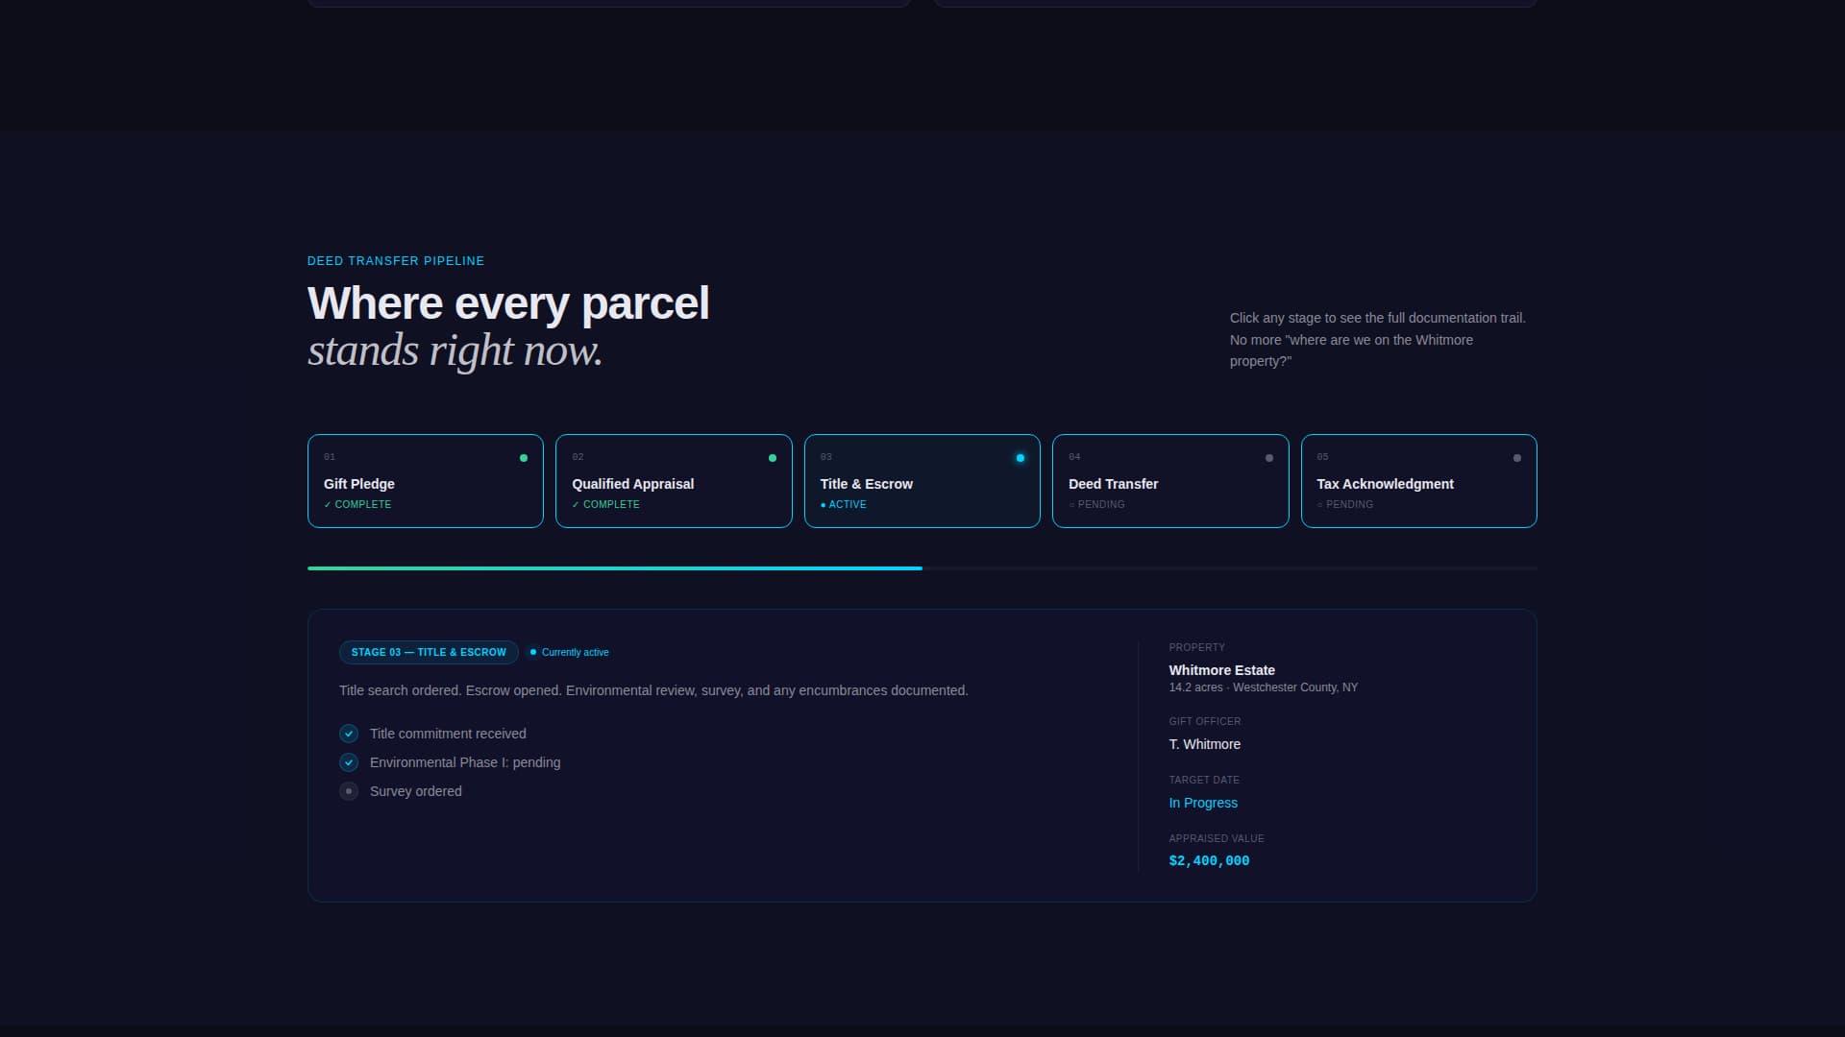Click the green status dot on Gift Pledge
This screenshot has width=1845, height=1037.
(524, 458)
